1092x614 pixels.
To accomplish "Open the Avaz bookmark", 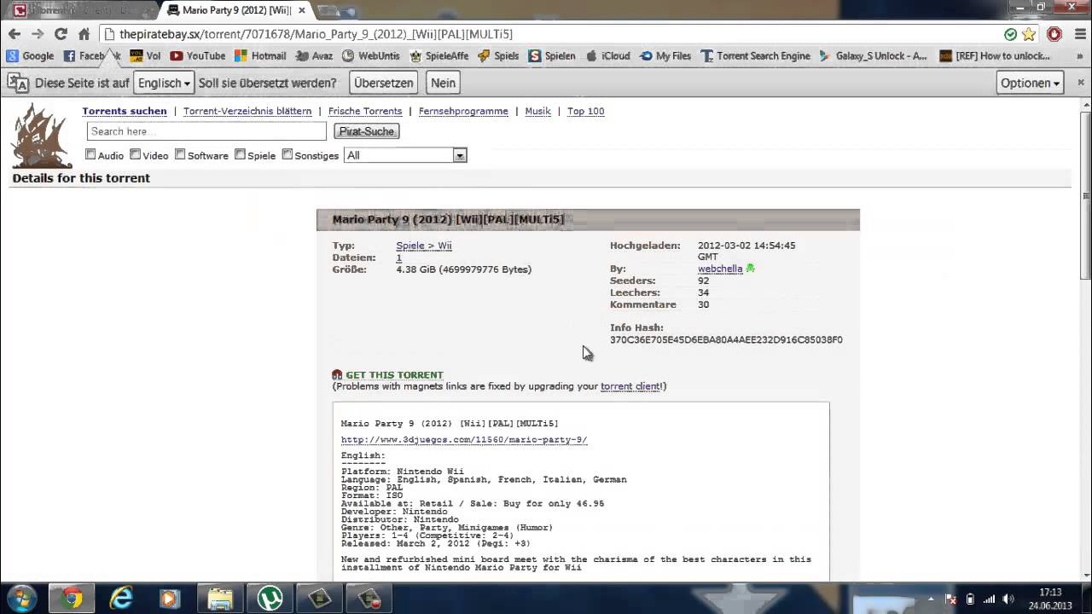I will click(x=314, y=55).
